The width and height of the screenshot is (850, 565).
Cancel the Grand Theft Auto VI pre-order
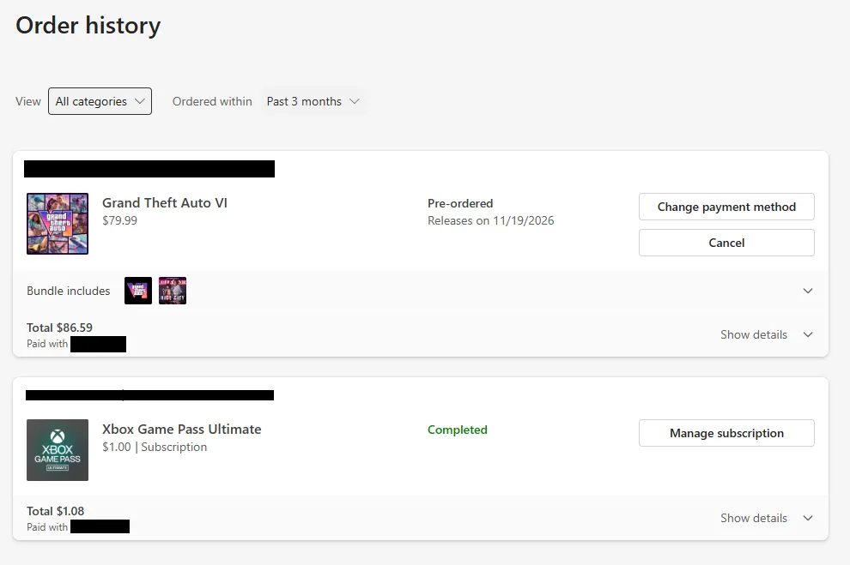(x=726, y=243)
